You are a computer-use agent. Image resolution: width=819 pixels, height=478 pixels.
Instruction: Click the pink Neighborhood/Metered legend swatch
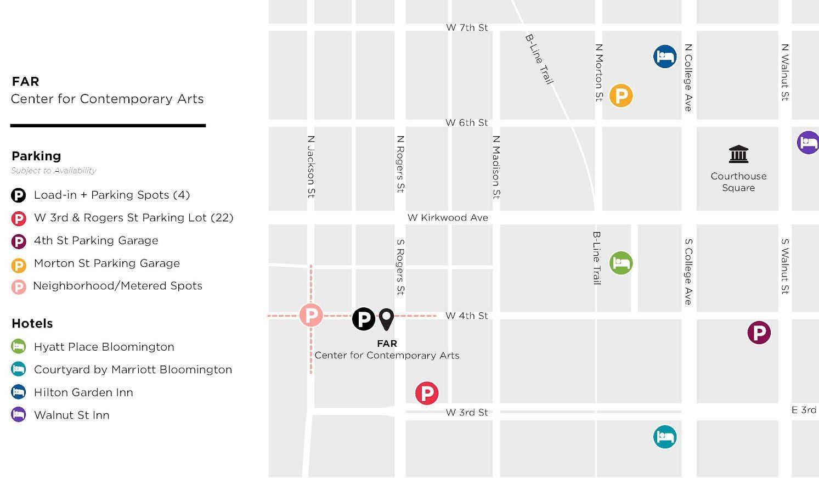point(19,286)
